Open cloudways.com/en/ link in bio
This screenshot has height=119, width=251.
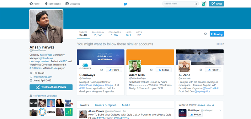pyautogui.click(x=40, y=61)
